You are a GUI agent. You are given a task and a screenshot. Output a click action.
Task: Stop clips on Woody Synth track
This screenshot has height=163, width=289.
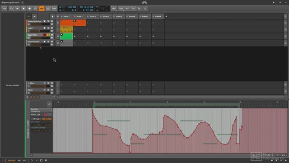pos(58,23)
